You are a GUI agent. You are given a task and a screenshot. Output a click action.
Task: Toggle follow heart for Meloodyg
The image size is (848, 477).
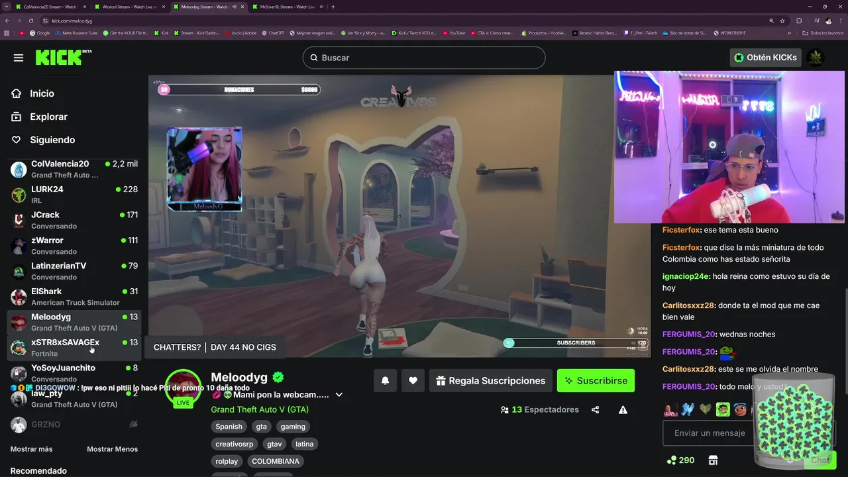pyautogui.click(x=413, y=381)
